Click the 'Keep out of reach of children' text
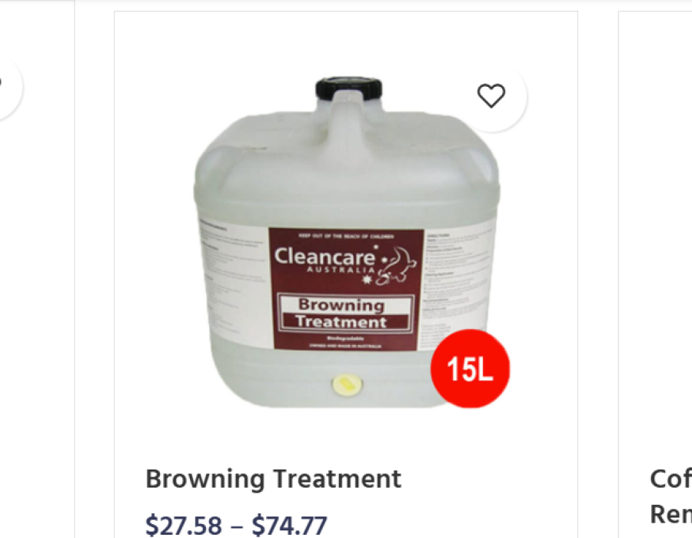The image size is (692, 538). (x=347, y=237)
